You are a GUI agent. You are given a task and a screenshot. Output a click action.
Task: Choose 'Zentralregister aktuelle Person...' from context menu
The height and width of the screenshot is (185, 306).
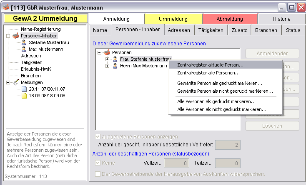pos(210,65)
